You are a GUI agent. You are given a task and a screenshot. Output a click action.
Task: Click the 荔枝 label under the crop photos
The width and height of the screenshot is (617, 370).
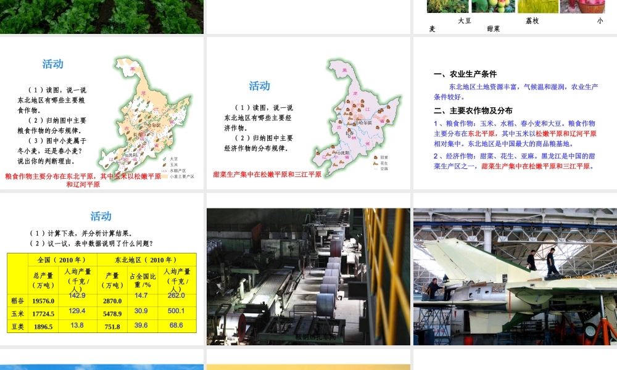click(x=532, y=21)
